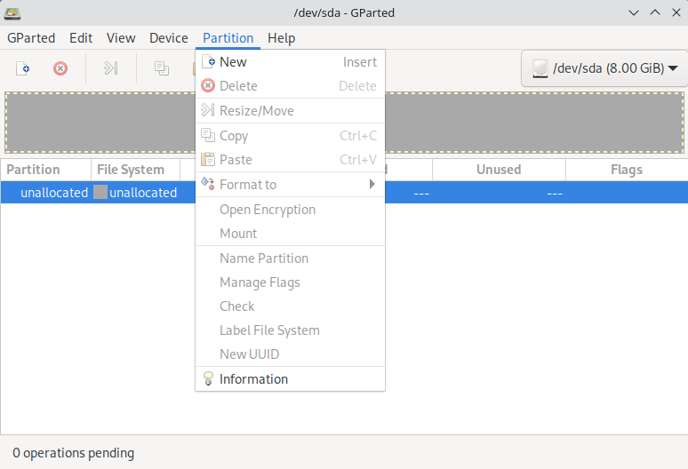Open the /dev/sda device selector dropdown
Screen dimensions: 688x469
click(x=604, y=68)
